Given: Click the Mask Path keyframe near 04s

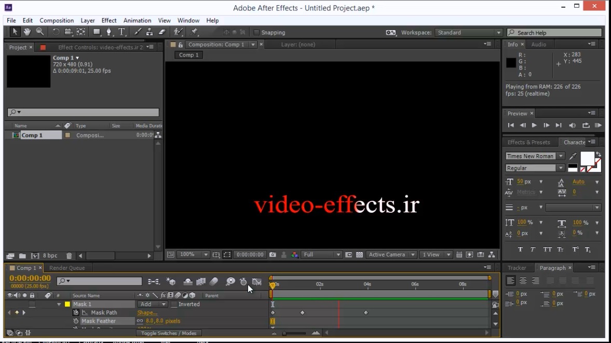Looking at the screenshot, I should coord(366,312).
